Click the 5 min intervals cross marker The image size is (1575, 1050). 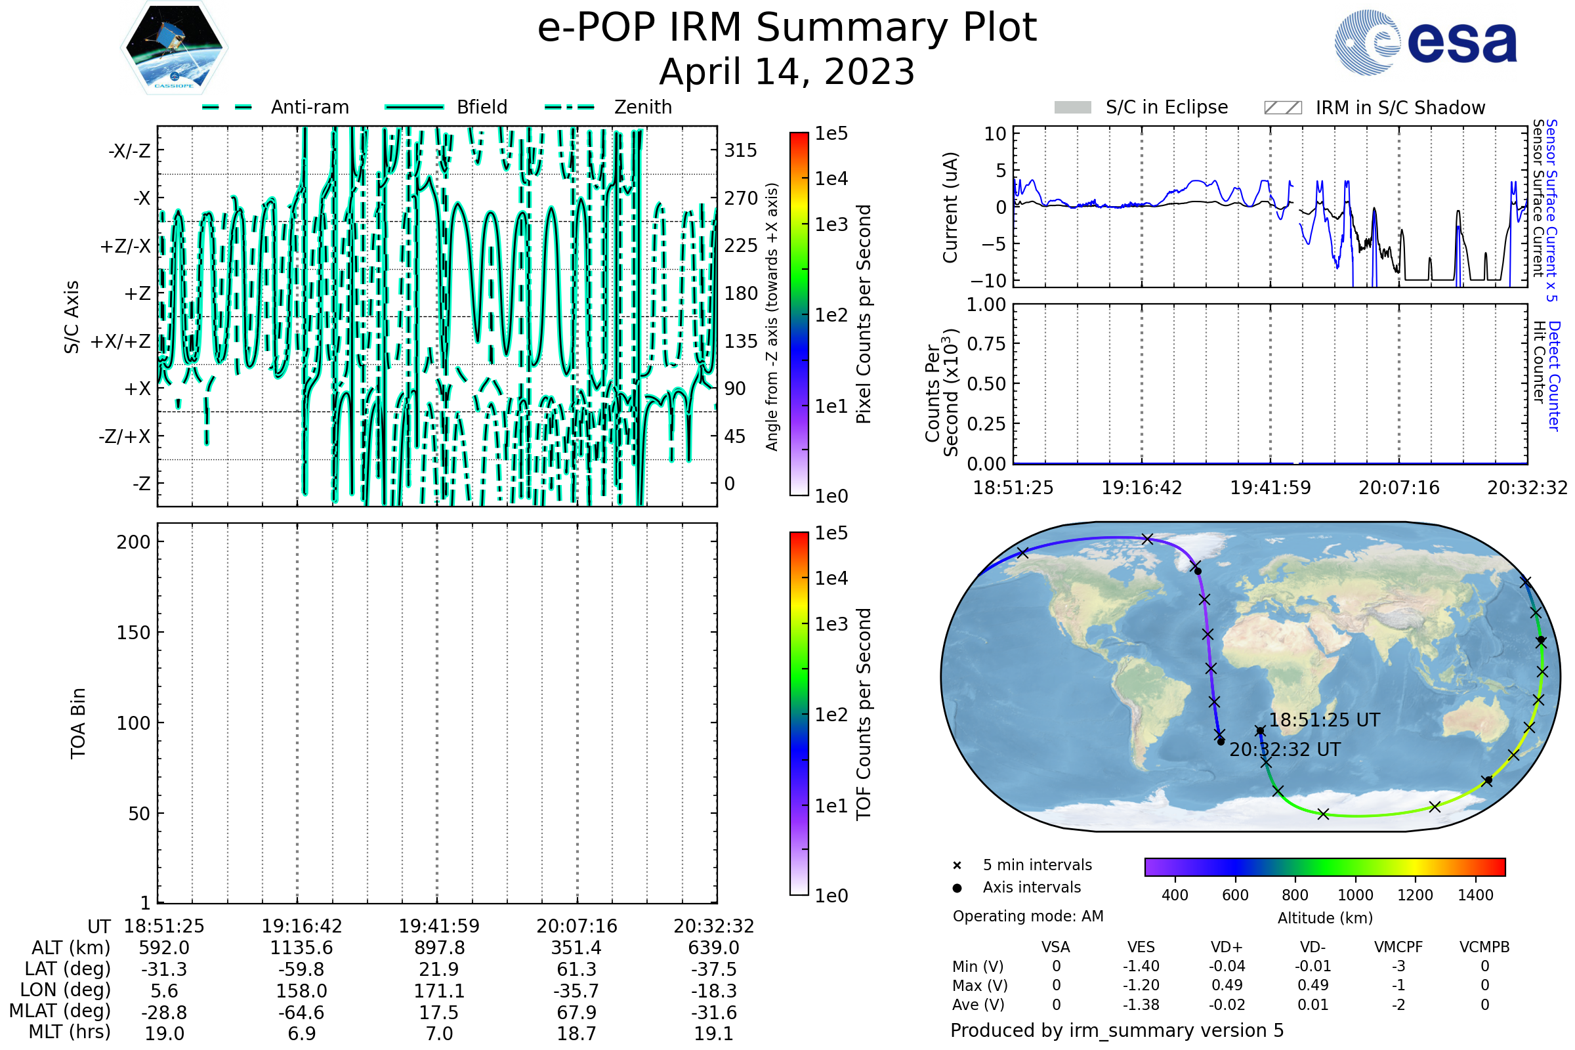(x=957, y=866)
